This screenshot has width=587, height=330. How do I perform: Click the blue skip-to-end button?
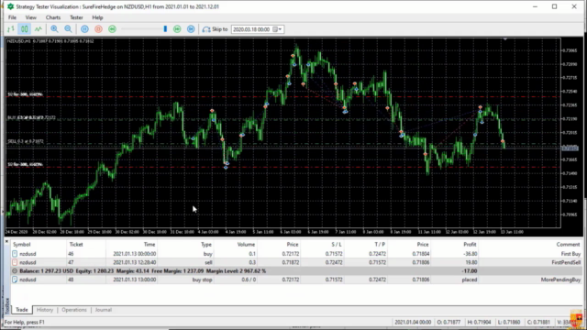[191, 29]
